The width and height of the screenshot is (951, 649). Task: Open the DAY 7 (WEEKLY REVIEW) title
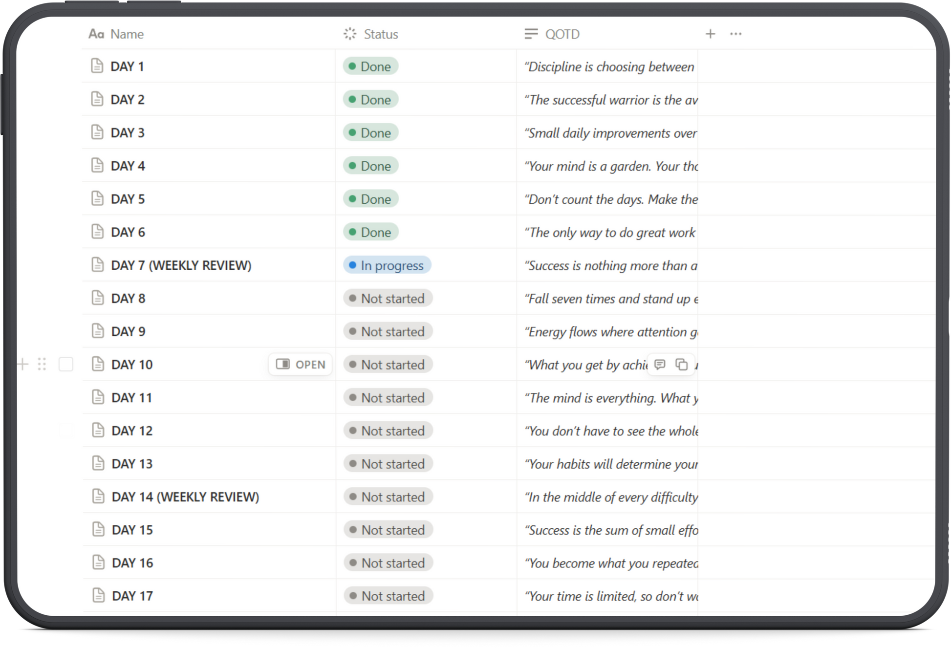(x=181, y=265)
